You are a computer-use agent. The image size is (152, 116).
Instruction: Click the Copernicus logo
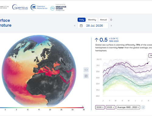pos(20,7)
